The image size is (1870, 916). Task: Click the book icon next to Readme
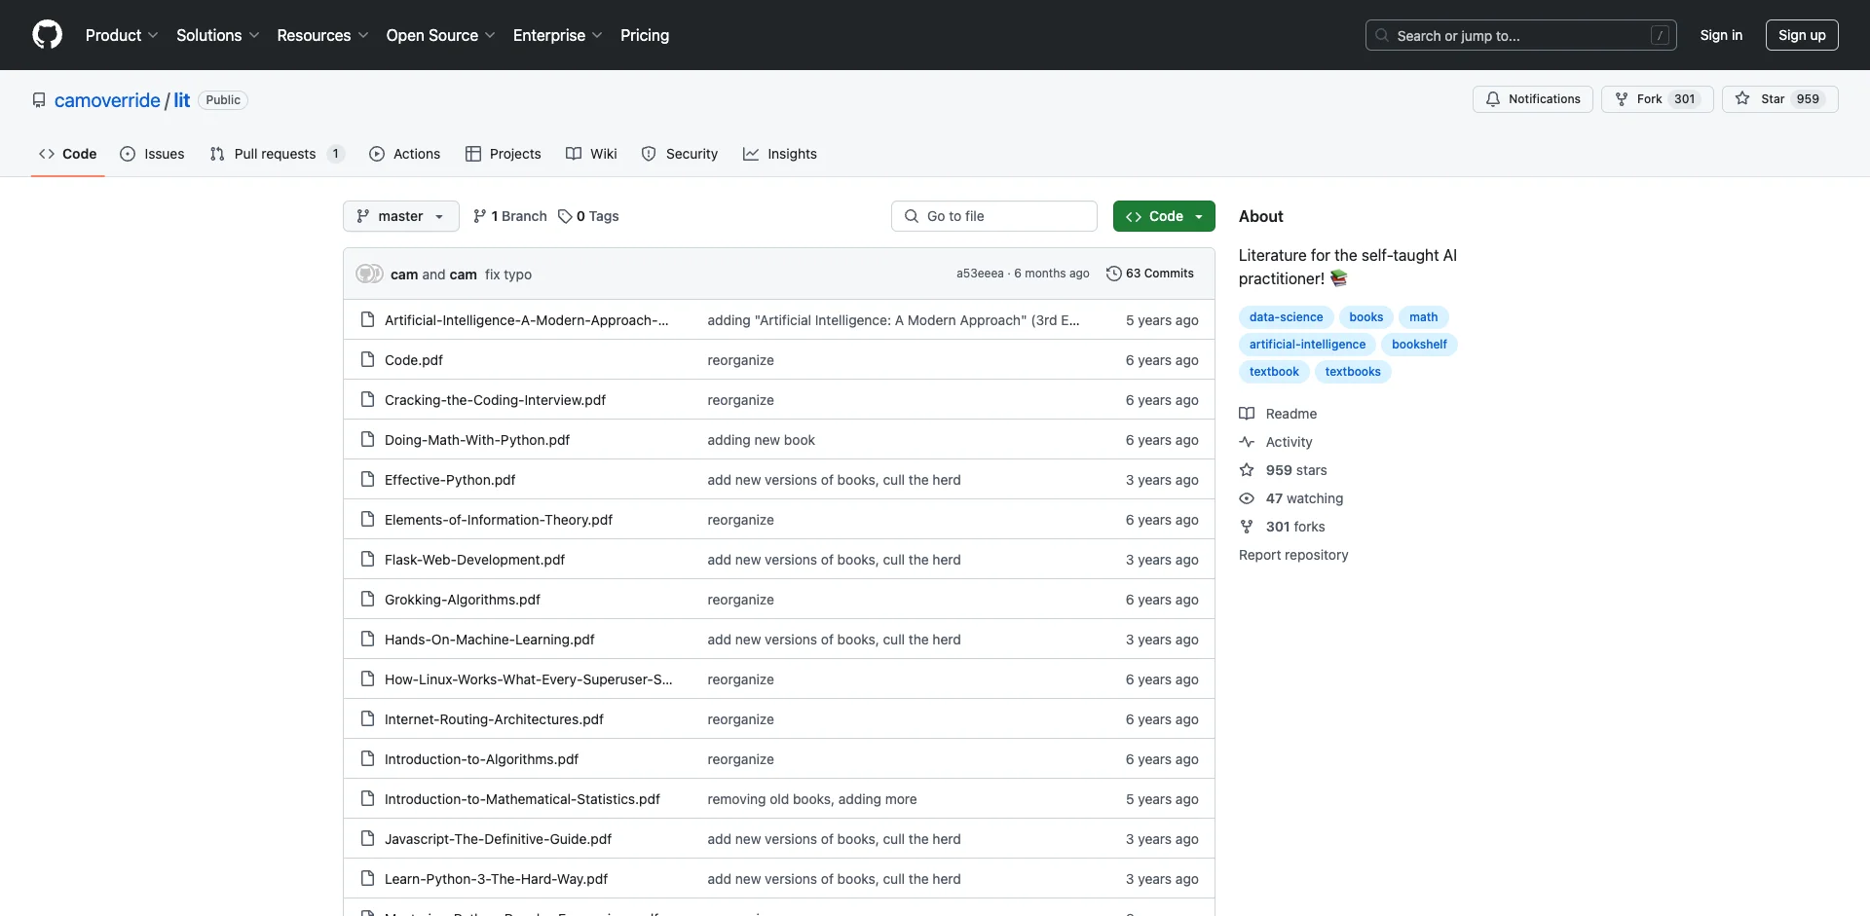click(1247, 414)
